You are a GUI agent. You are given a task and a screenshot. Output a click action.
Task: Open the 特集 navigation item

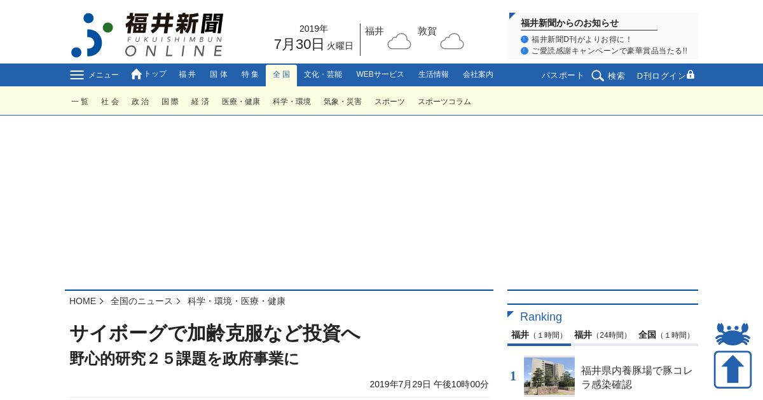[250, 74]
